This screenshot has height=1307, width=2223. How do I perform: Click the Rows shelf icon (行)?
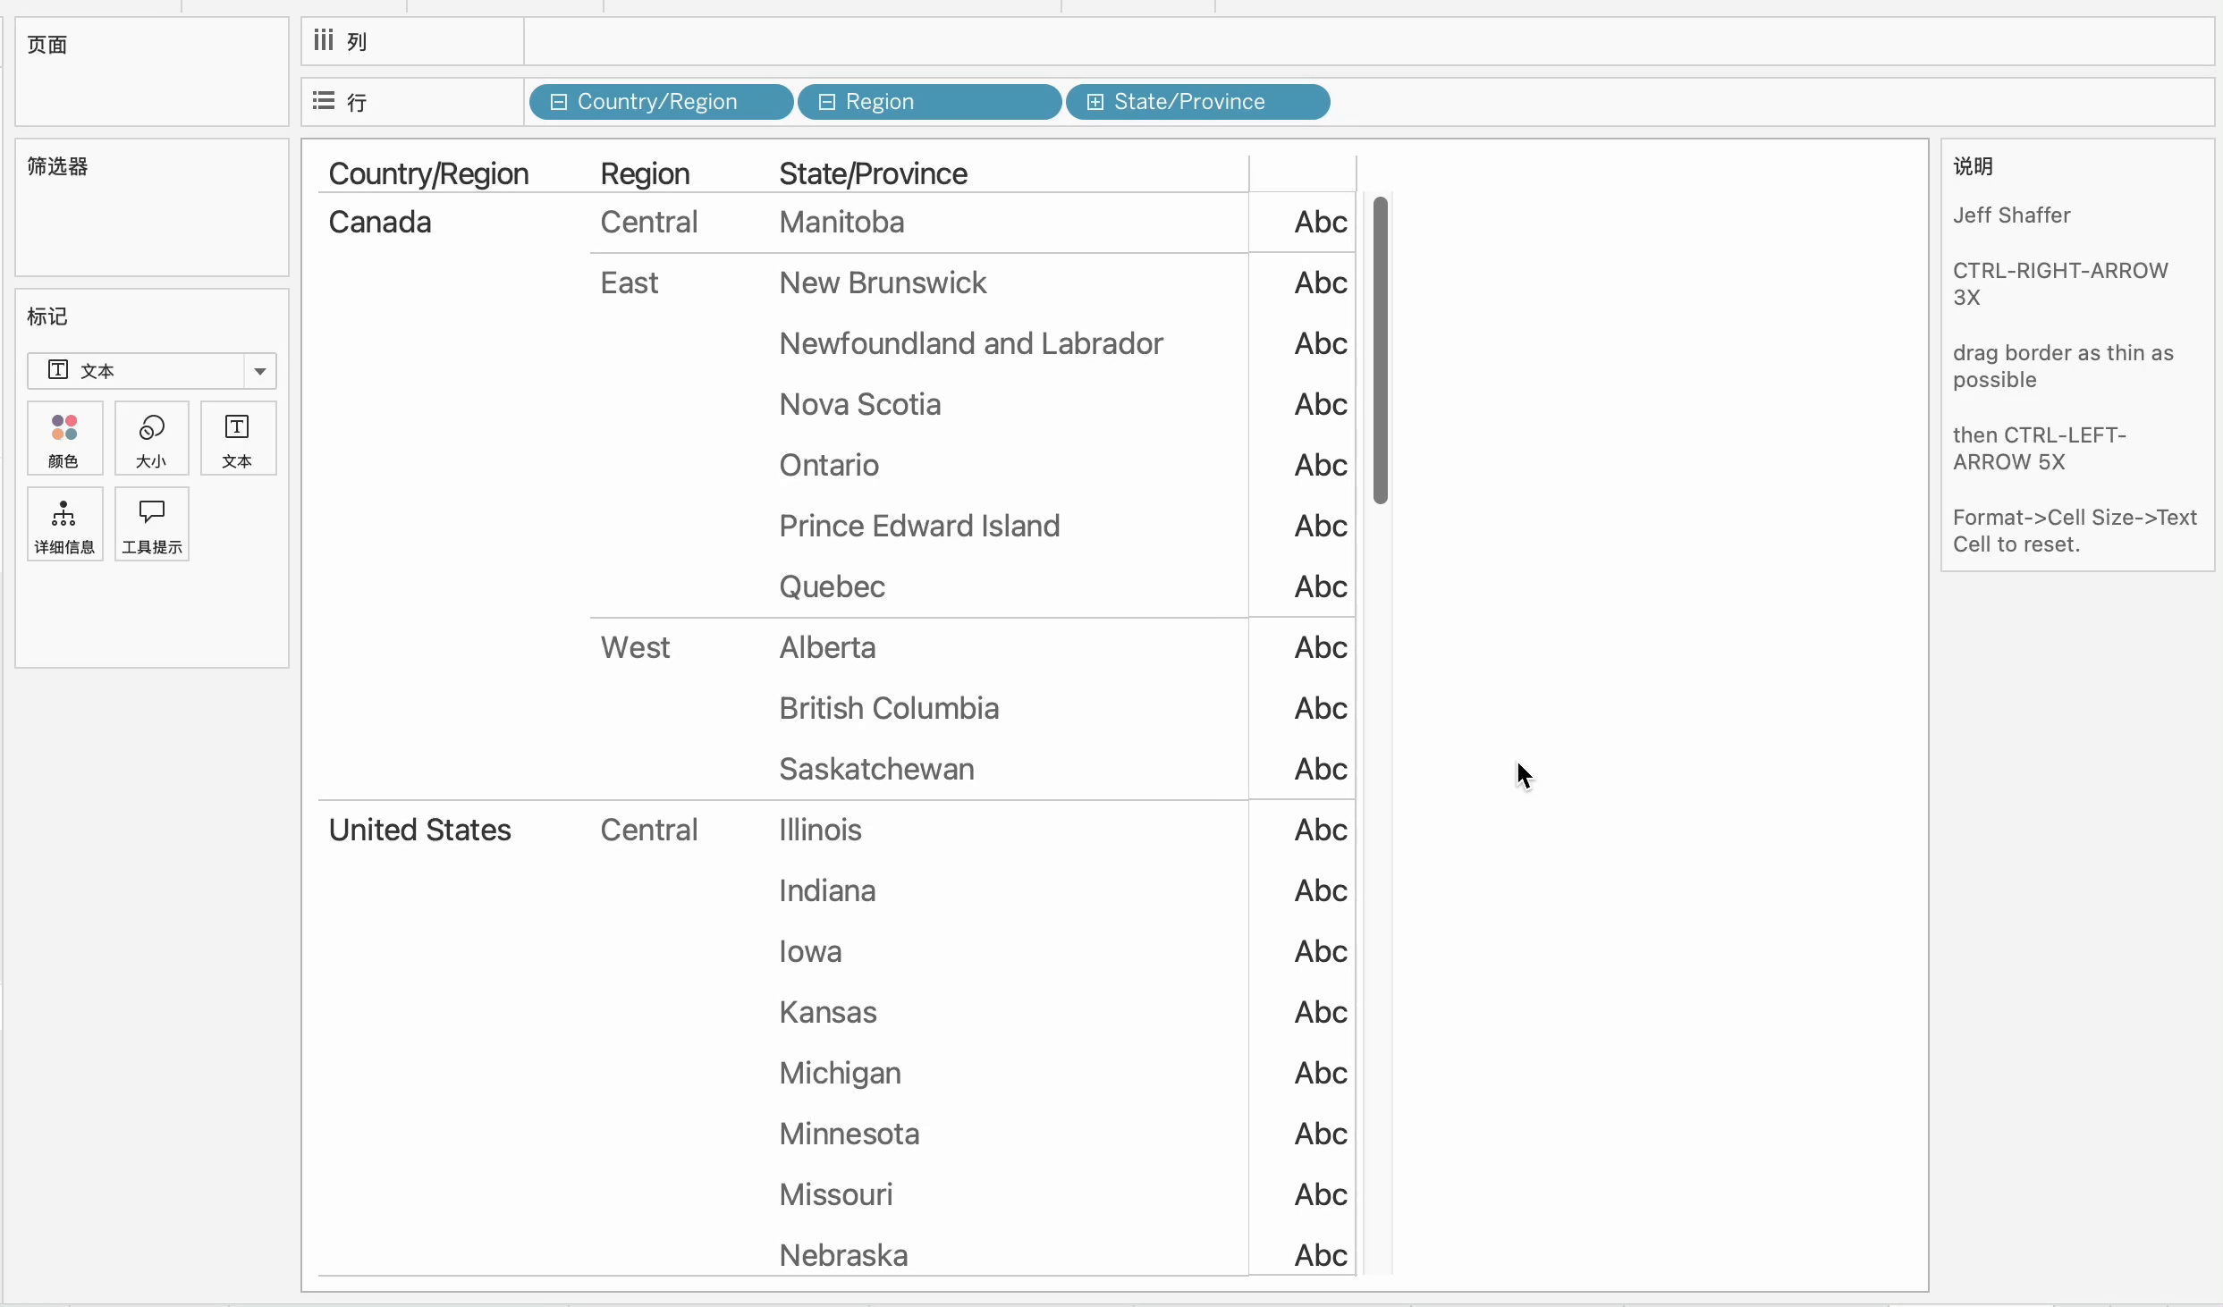[324, 101]
